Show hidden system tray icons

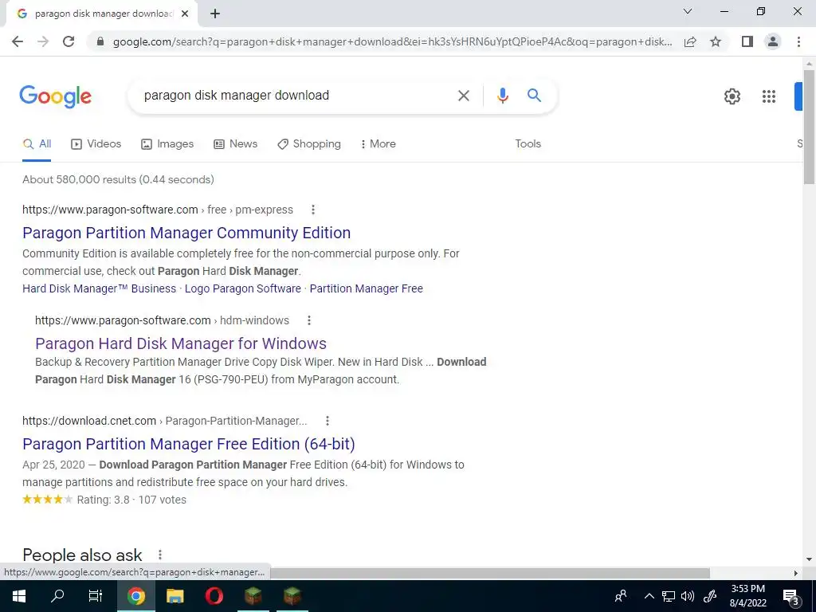coord(649,596)
